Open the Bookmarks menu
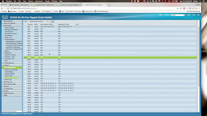 39,1
